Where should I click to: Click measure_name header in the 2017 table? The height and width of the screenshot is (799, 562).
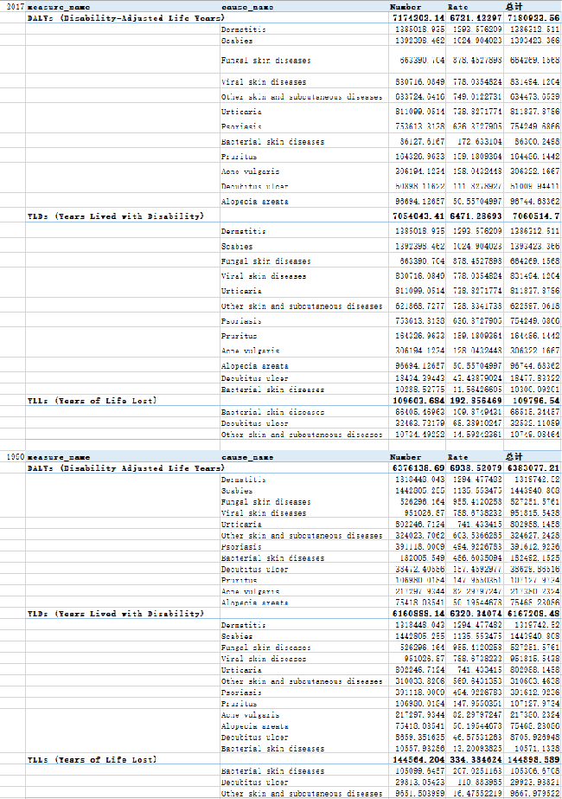tap(59, 7)
